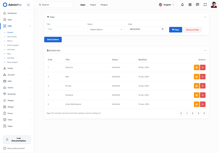Click the Title filter input field
This screenshot has height=153, width=219.
click(65, 29)
